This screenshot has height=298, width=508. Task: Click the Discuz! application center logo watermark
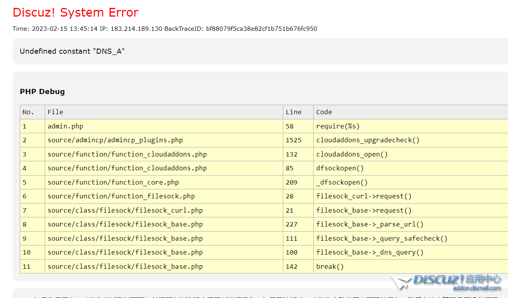click(447, 280)
